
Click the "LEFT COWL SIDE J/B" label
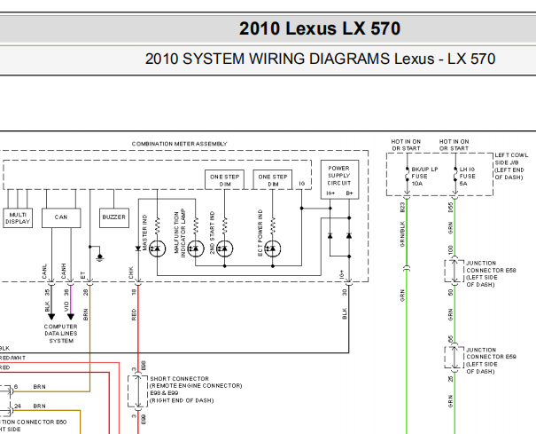(x=511, y=159)
